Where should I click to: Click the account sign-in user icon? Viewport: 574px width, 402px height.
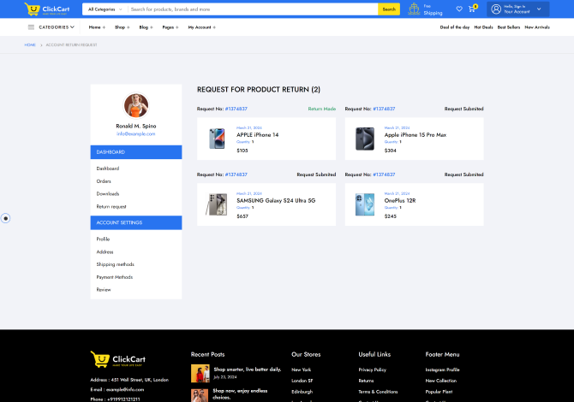tap(496, 9)
